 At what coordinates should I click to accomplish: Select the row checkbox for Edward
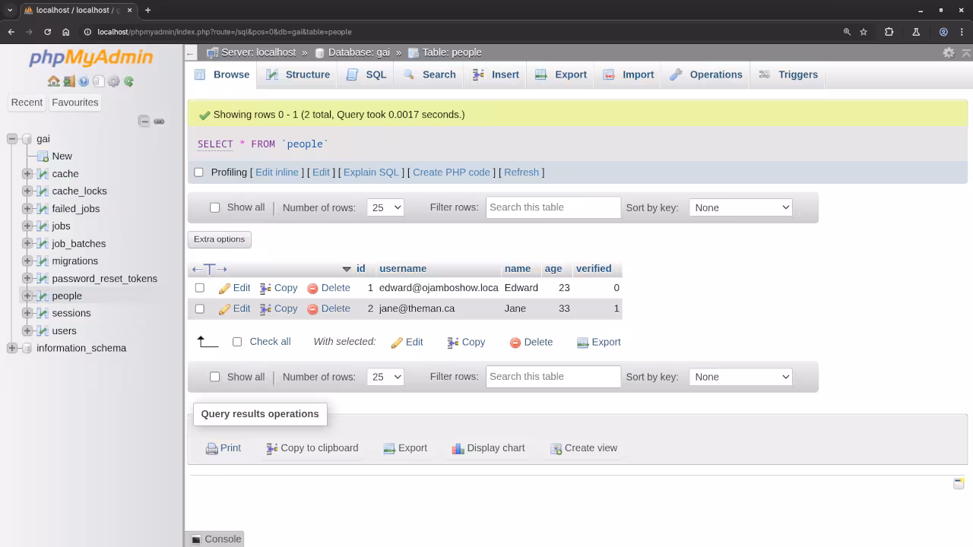point(200,288)
